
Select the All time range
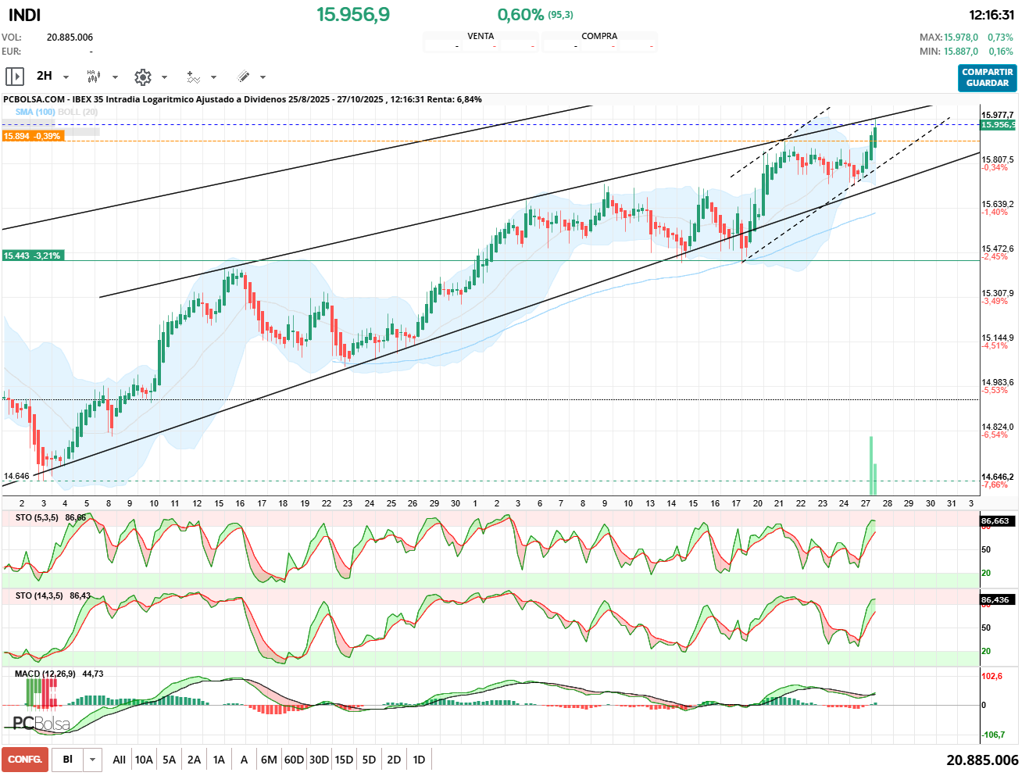pyautogui.click(x=119, y=760)
